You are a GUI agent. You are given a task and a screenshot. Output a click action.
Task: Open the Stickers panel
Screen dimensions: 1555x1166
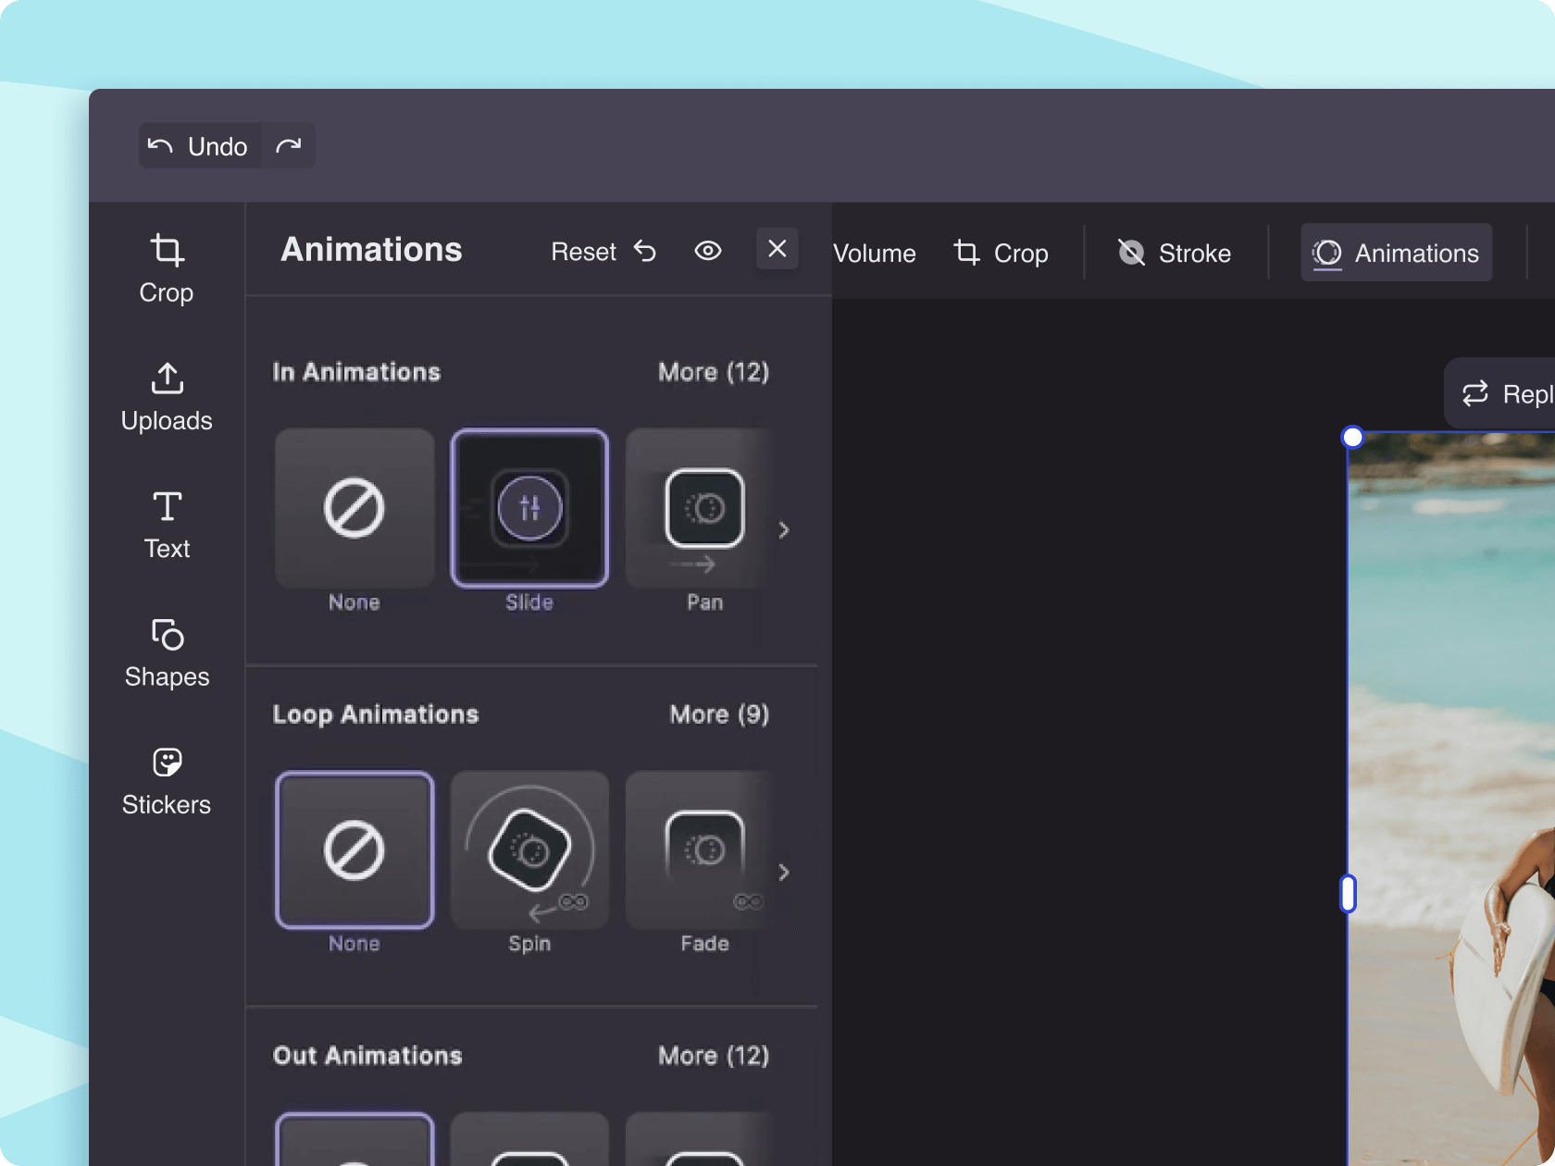167,779
